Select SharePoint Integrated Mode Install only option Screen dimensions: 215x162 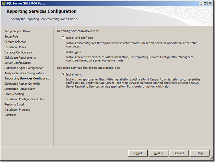pyautogui.click(x=63, y=75)
